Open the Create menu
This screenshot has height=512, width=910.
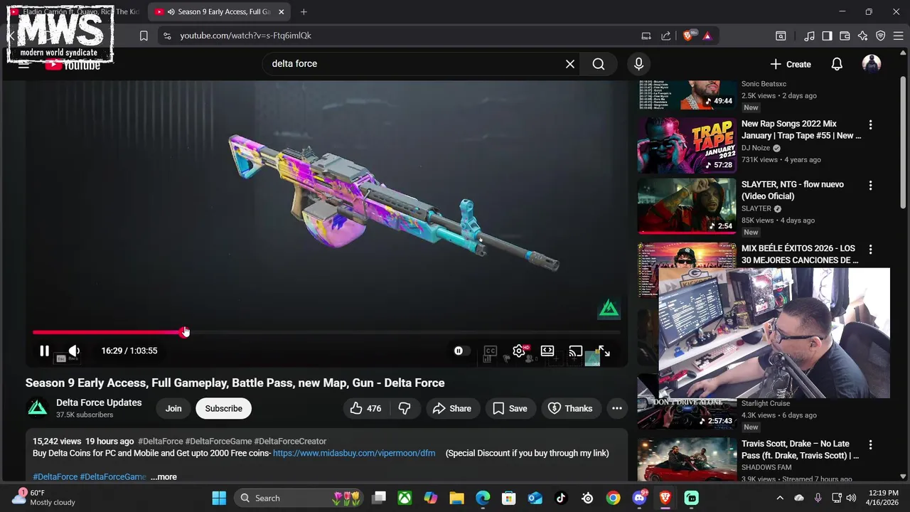pyautogui.click(x=790, y=64)
